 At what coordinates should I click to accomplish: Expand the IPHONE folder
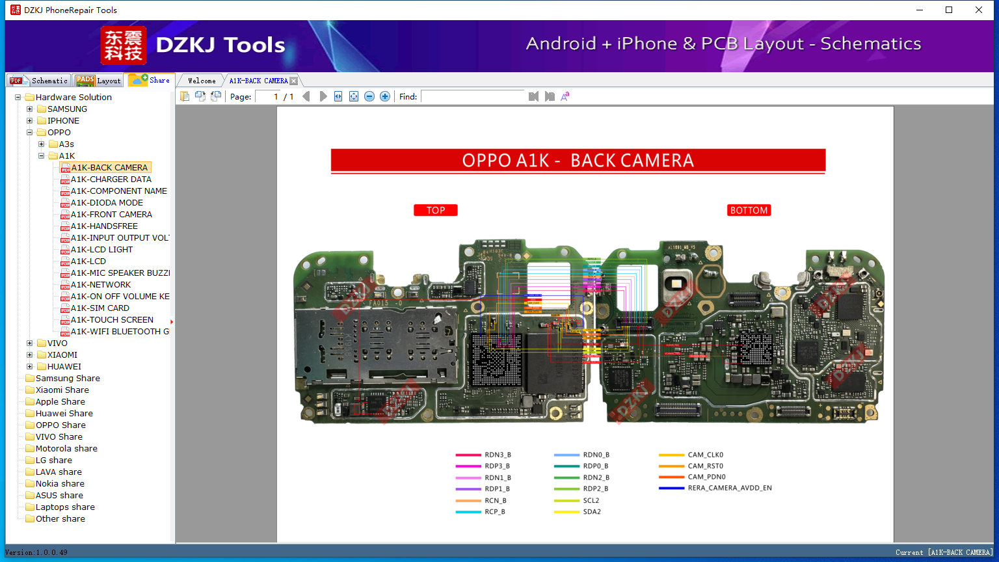pos(30,121)
